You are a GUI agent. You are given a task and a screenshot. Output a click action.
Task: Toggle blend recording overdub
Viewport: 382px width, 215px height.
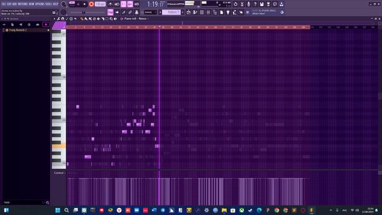click(130, 4)
